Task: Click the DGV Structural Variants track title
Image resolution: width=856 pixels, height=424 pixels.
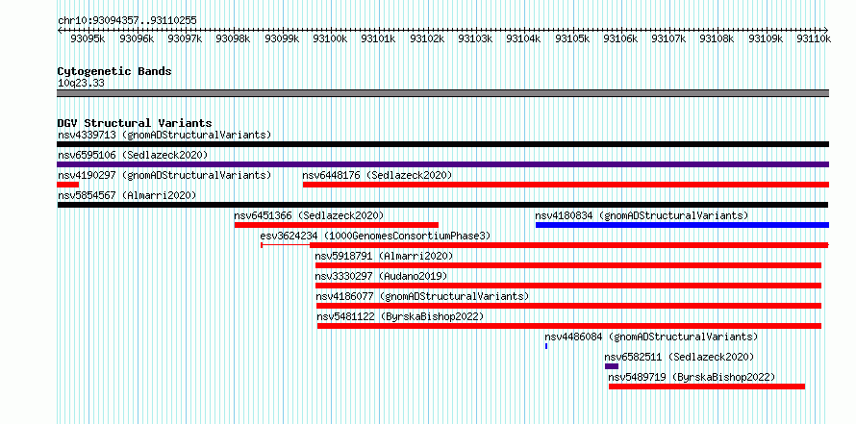Action: tap(135, 123)
